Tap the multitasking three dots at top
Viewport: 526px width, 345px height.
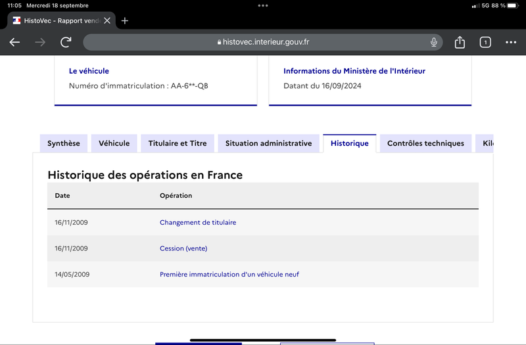point(263,6)
